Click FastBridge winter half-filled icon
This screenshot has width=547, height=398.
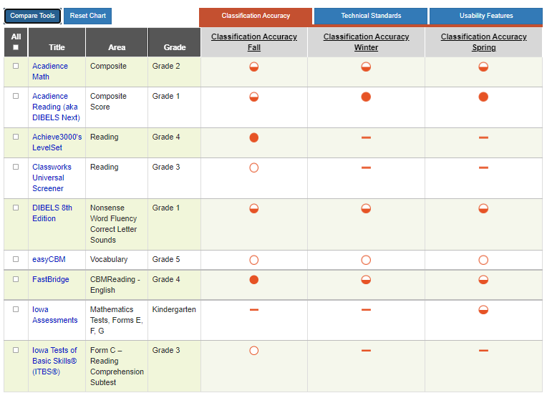(x=366, y=280)
